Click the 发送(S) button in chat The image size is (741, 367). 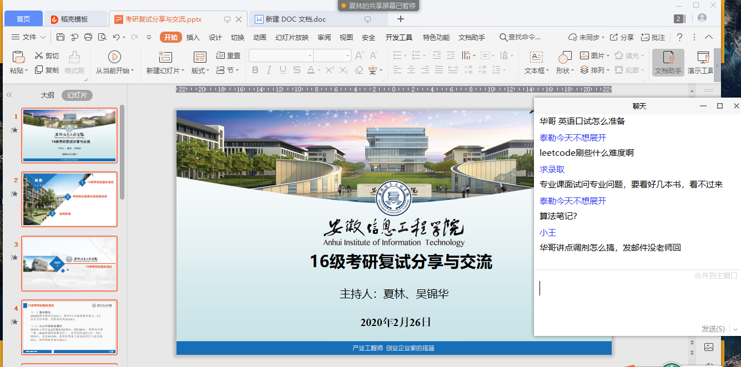tap(712, 329)
